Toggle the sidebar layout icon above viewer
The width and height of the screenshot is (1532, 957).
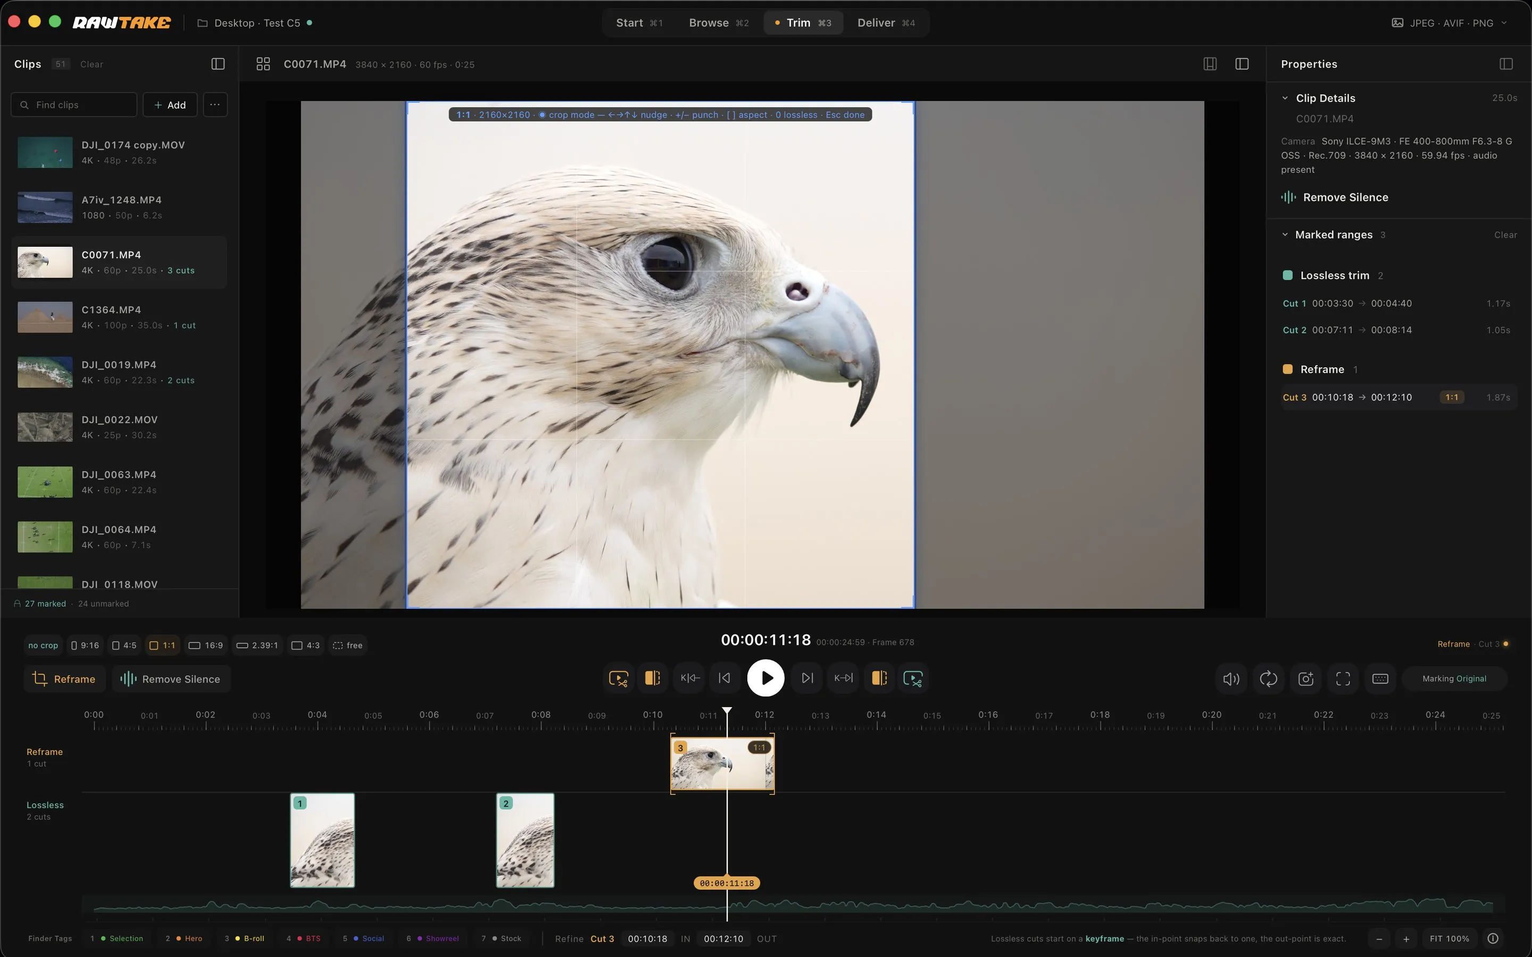pos(1242,64)
